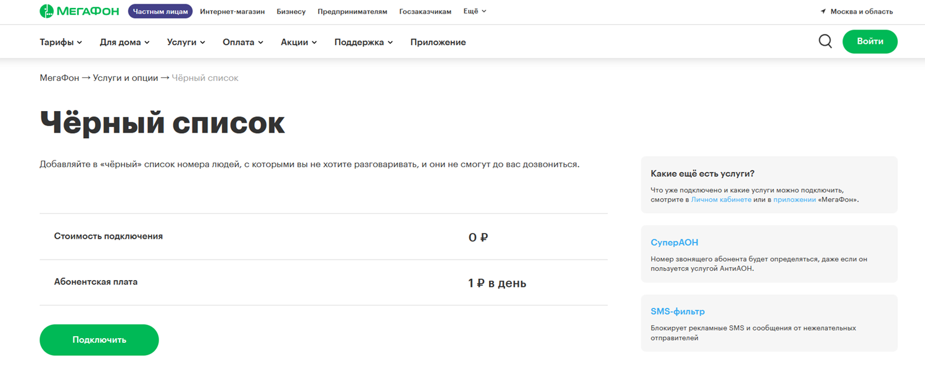The height and width of the screenshot is (367, 925).
Task: Click the Чёрный список breadcrumb text
Action: point(205,78)
